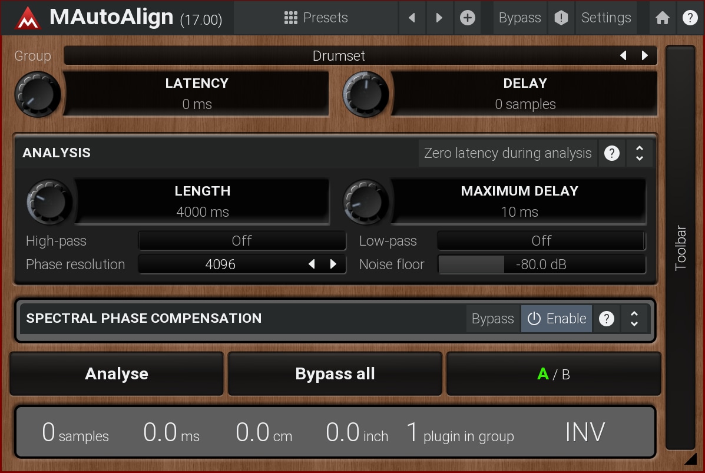Image resolution: width=705 pixels, height=473 pixels.
Task: Bypass the Spectral Phase Compensation section
Action: click(492, 319)
